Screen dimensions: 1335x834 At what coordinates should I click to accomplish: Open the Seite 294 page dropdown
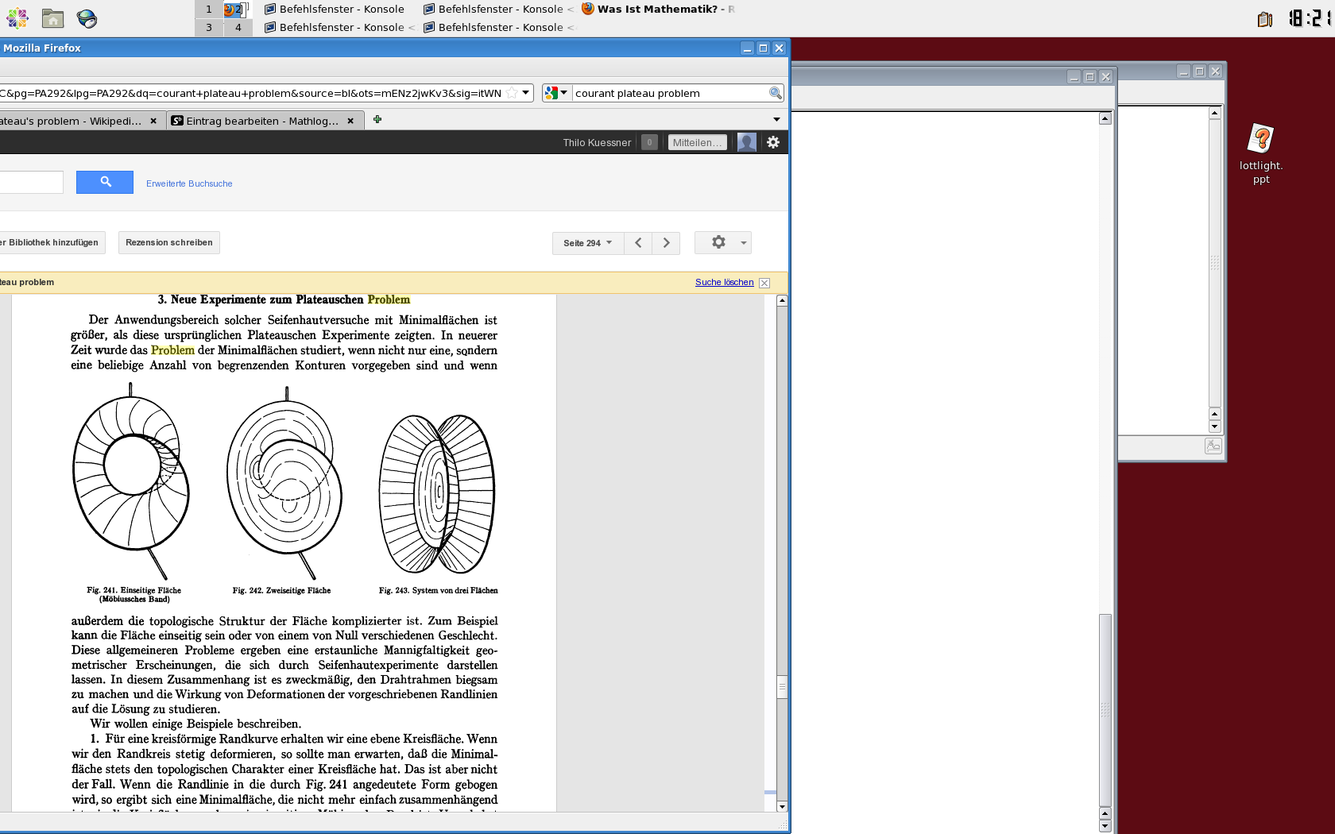587,243
